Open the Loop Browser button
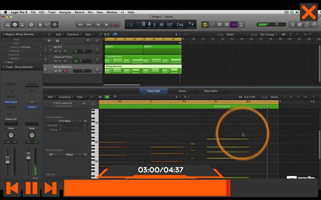Viewport: 321px width, 200px height. click(307, 25)
